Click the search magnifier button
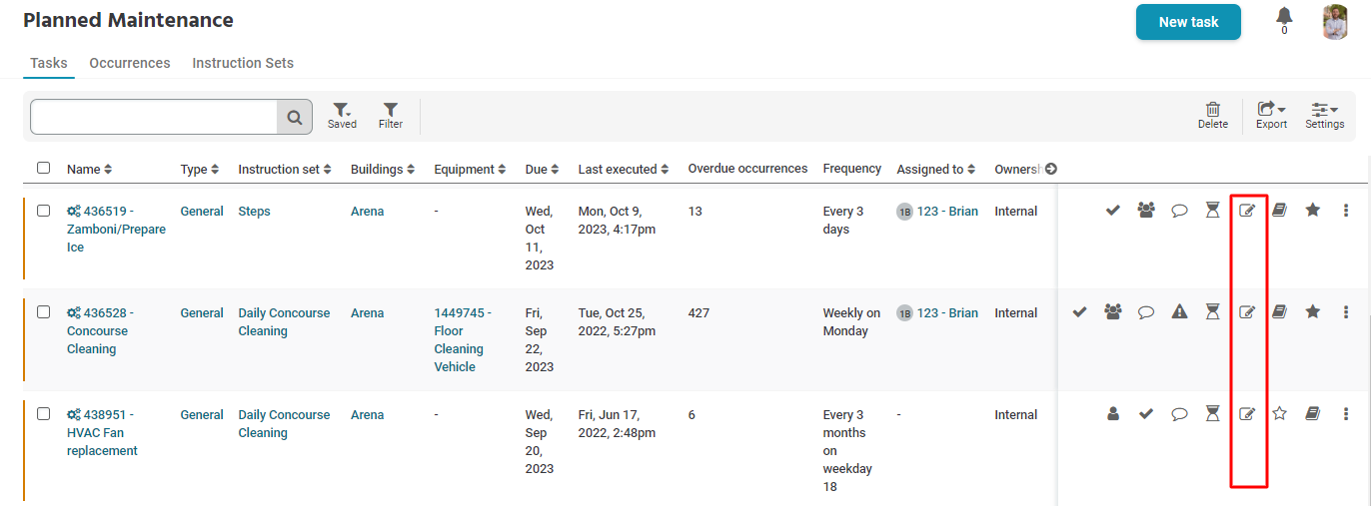The width and height of the screenshot is (1371, 506). [x=295, y=117]
